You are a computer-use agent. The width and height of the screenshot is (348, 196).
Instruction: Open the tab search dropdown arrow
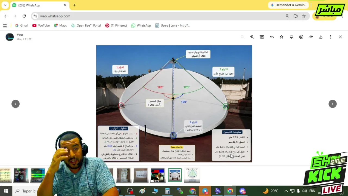5,5
